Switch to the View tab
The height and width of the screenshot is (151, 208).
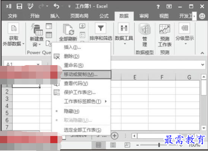click(x=164, y=16)
